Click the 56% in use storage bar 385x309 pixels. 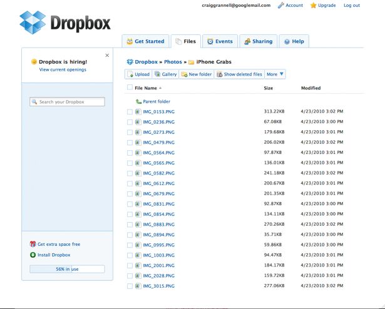tap(67, 269)
